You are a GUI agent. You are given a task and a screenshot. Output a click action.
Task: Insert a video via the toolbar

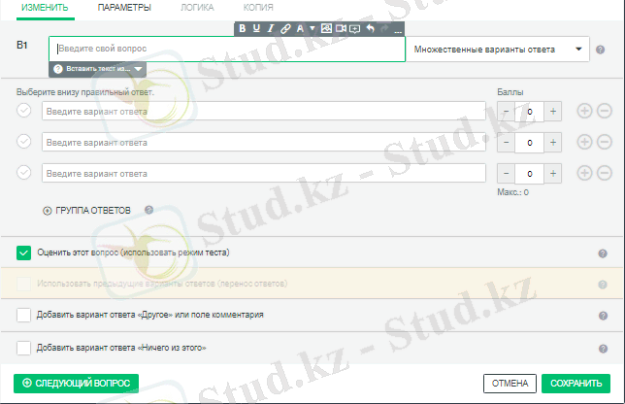341,29
